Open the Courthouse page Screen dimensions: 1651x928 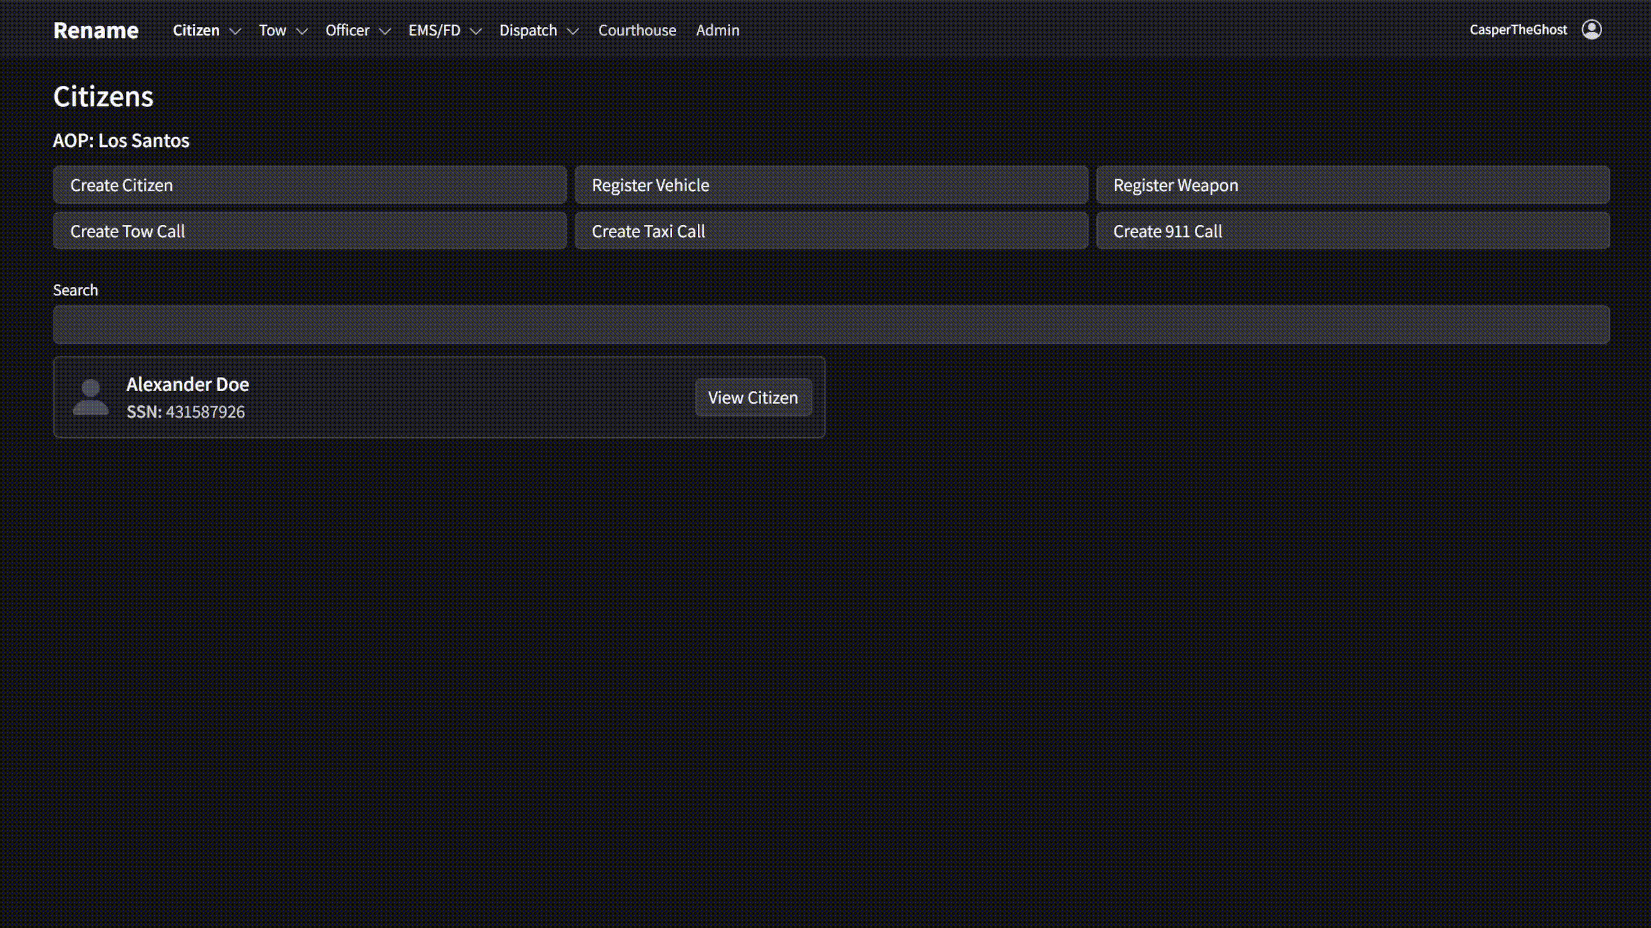(x=637, y=30)
